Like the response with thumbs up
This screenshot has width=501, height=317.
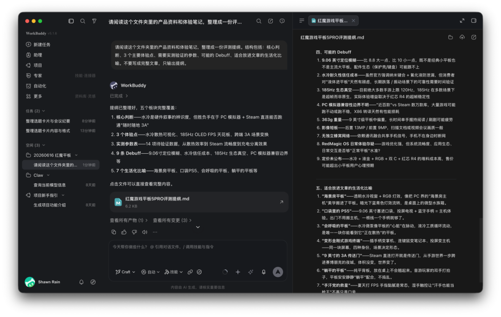[x=124, y=232]
